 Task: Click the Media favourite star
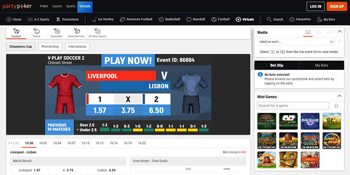point(339,42)
